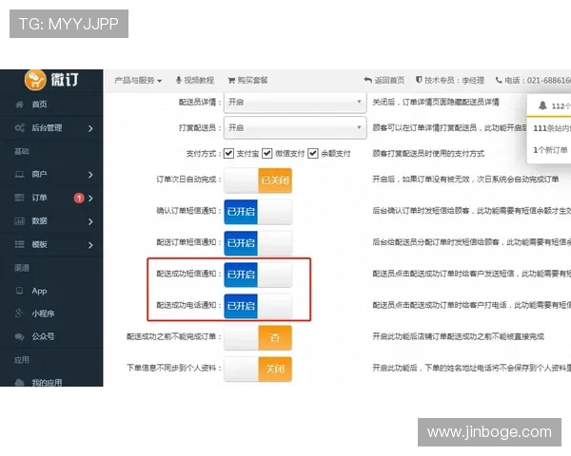Open the 视频教程 link
The height and width of the screenshot is (456, 571).
coord(195,80)
